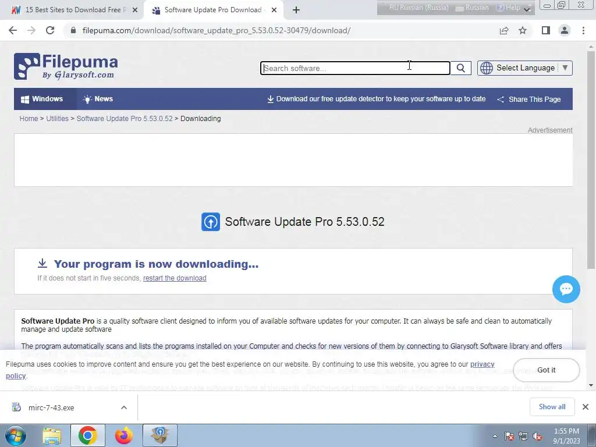Reload the Filepuma page
The height and width of the screenshot is (447, 596).
pos(50,30)
